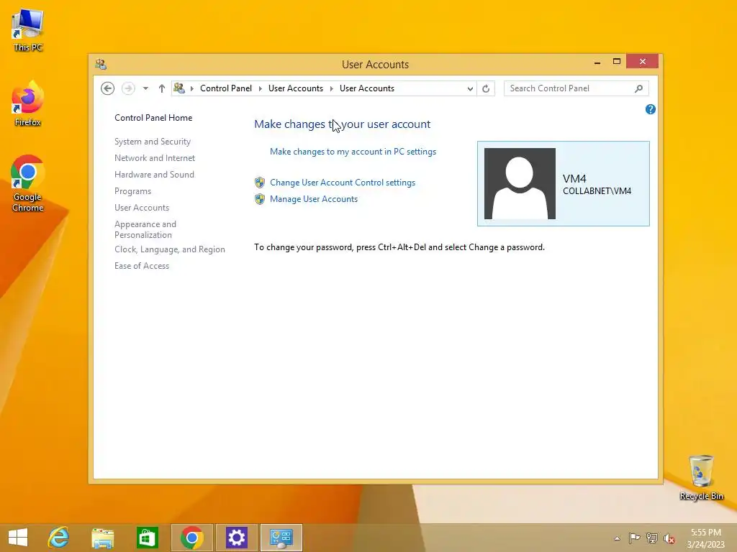Open the muted volume tray icon

[669, 538]
